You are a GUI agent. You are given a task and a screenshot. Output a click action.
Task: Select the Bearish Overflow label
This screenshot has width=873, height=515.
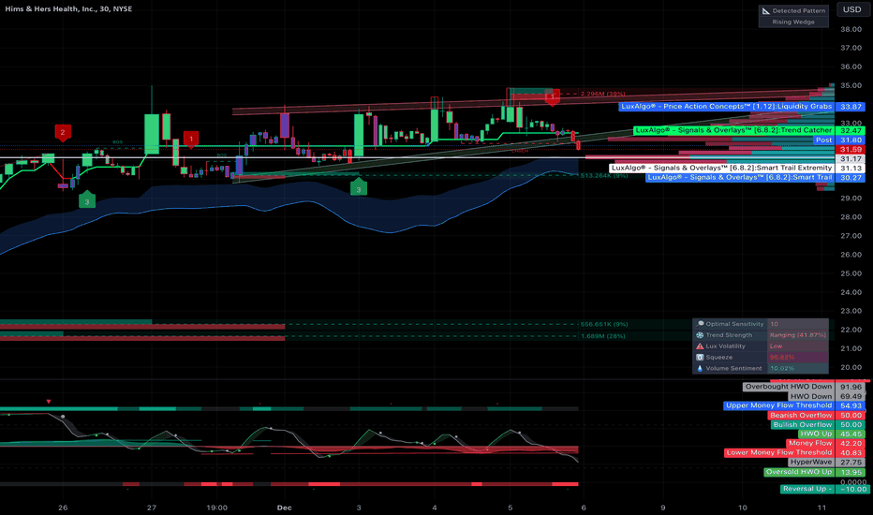coord(801,416)
